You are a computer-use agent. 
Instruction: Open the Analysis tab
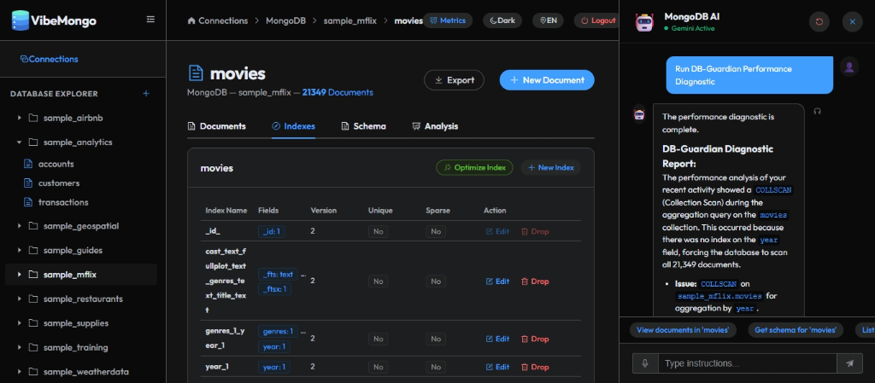435,126
